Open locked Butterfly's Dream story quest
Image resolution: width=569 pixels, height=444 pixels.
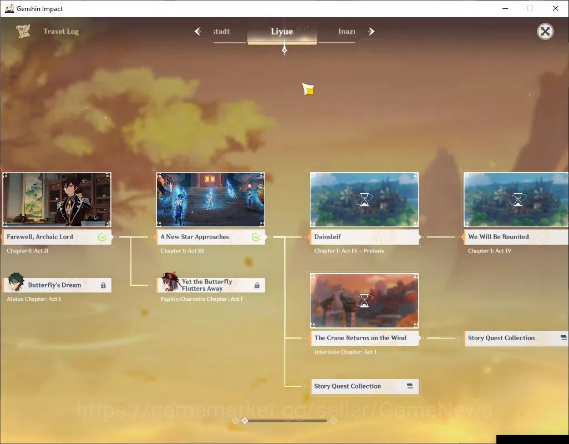point(57,285)
